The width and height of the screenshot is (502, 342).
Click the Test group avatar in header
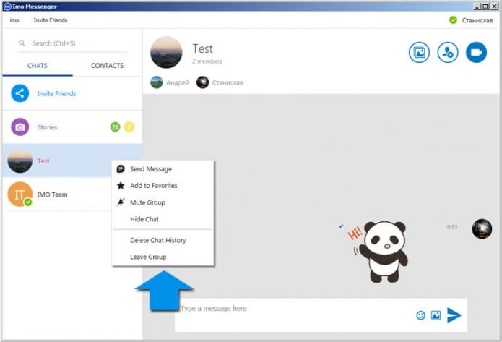pyautogui.click(x=166, y=52)
